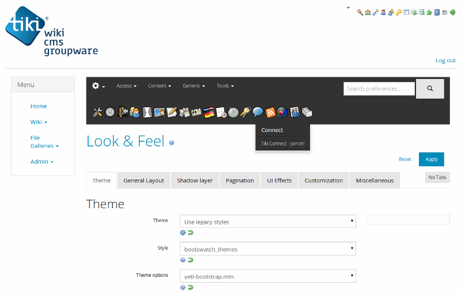Open the Security keys icon in the dark bar
Screen dimensions: 461x293
(245, 112)
